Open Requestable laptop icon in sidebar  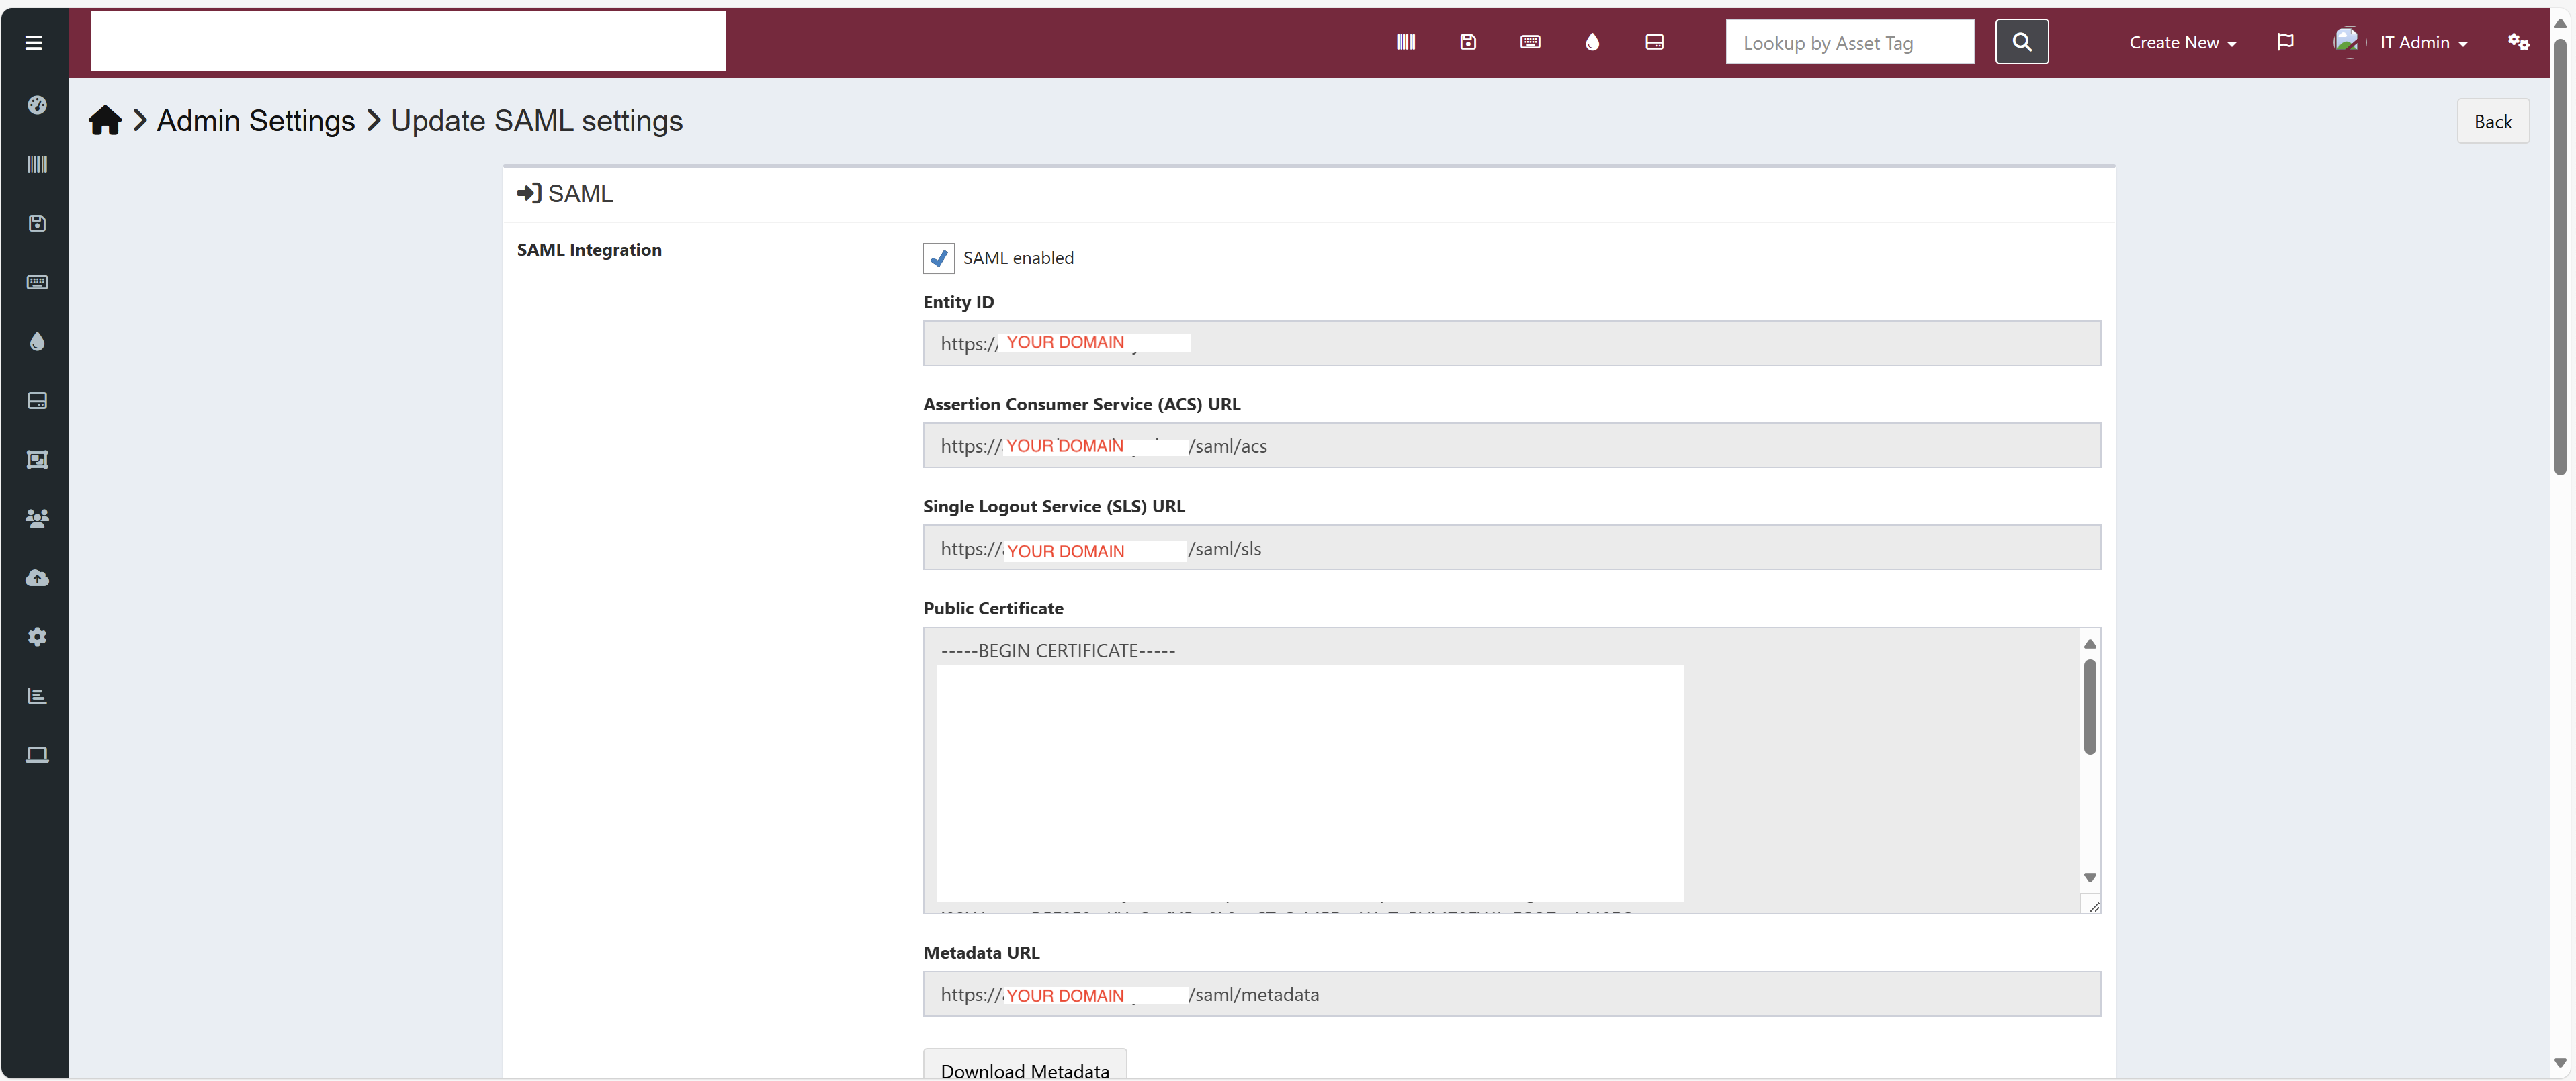click(x=37, y=754)
